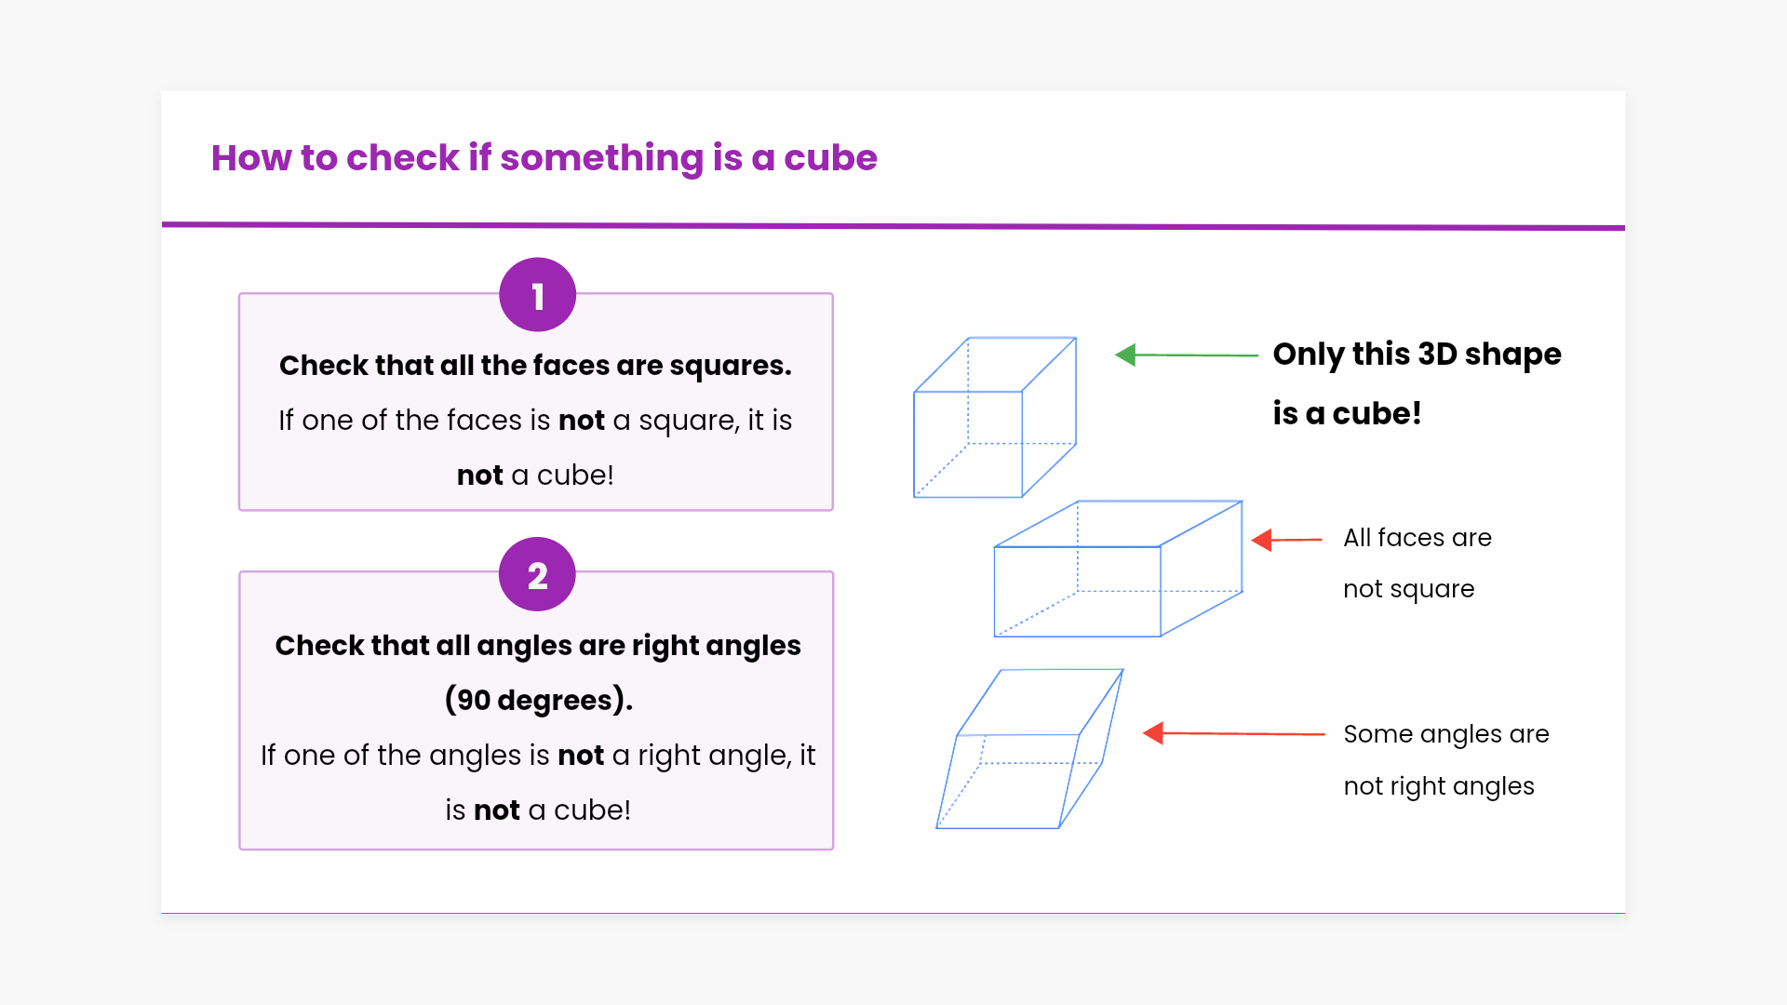The height and width of the screenshot is (1005, 1787).
Task: Click the slide title about checking a cube
Action: coord(544,158)
